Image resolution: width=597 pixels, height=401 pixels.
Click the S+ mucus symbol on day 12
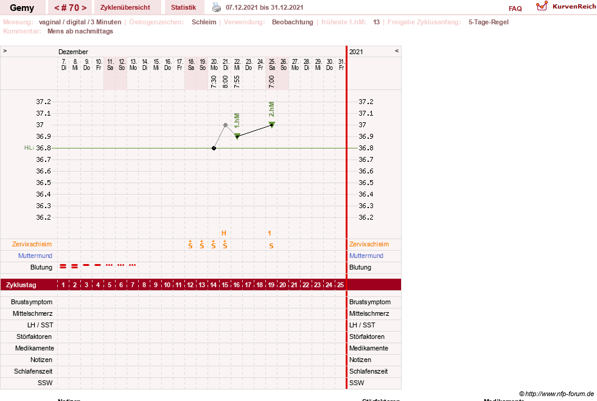click(190, 244)
